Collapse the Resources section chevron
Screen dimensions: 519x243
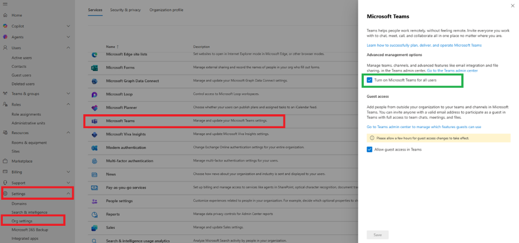[68, 133]
